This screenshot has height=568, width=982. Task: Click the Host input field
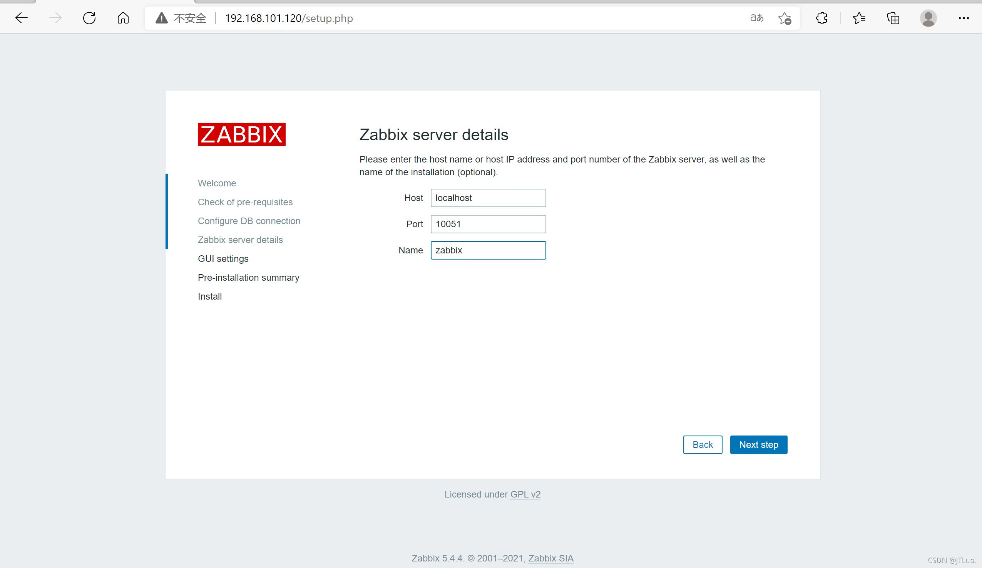coord(488,198)
